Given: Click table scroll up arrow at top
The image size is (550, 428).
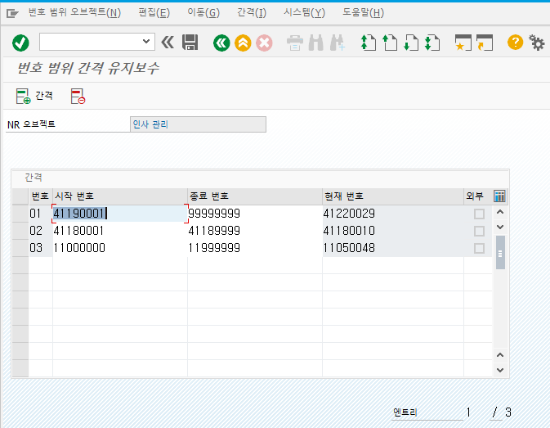Looking at the screenshot, I should 500,212.
